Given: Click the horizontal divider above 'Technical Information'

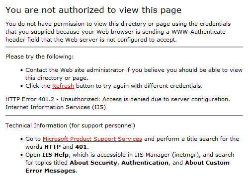Looking at the screenshot, I should [124, 116].
